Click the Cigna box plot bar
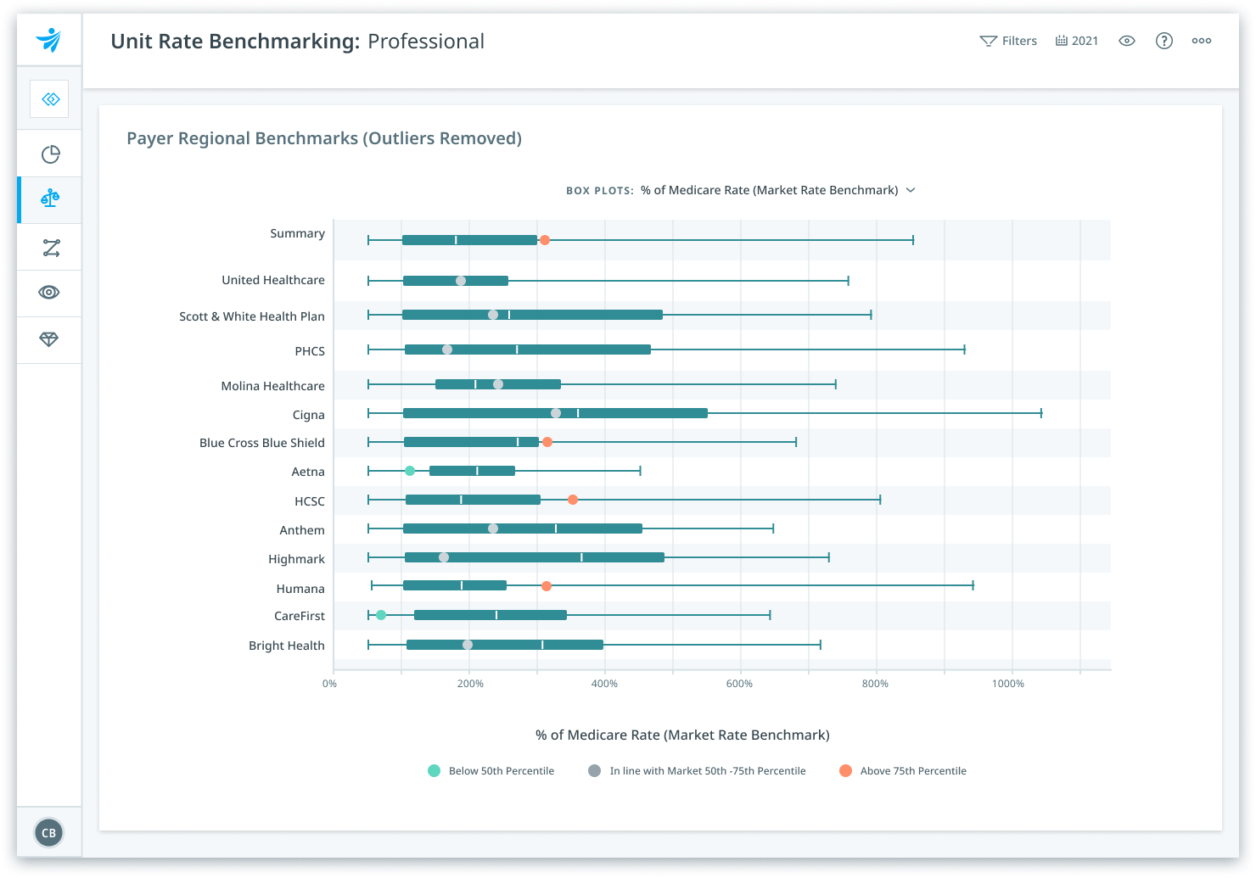Screen dimensions: 1256x878 coord(555,413)
